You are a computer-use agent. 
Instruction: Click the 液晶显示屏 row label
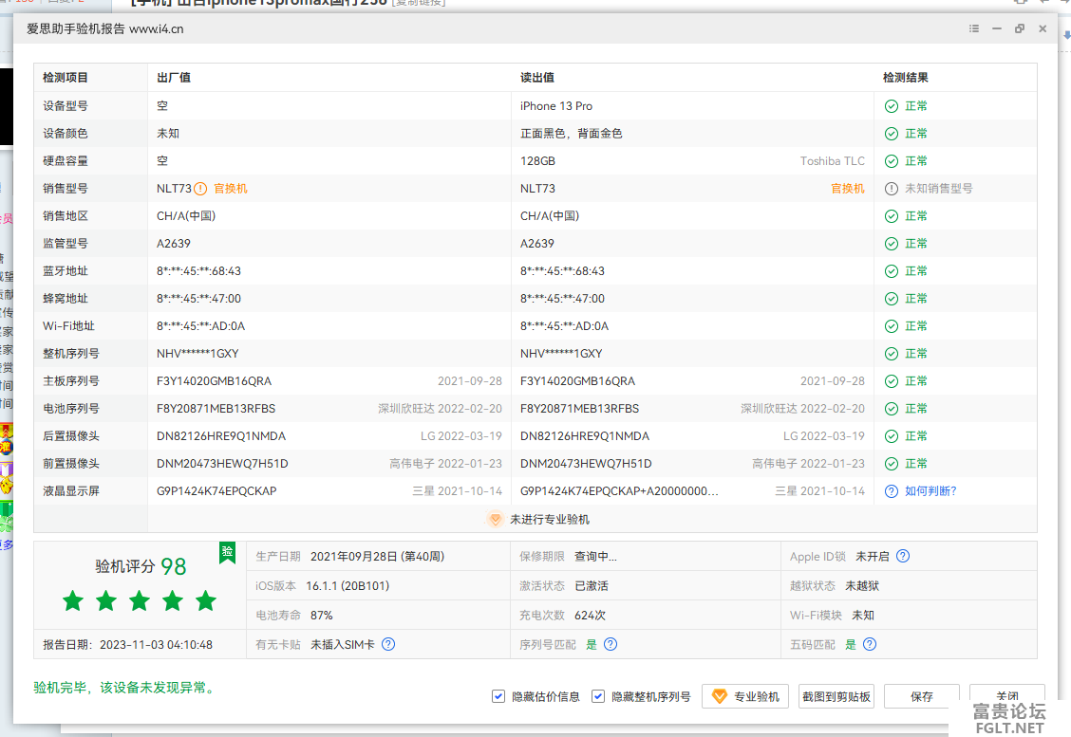coord(71,491)
